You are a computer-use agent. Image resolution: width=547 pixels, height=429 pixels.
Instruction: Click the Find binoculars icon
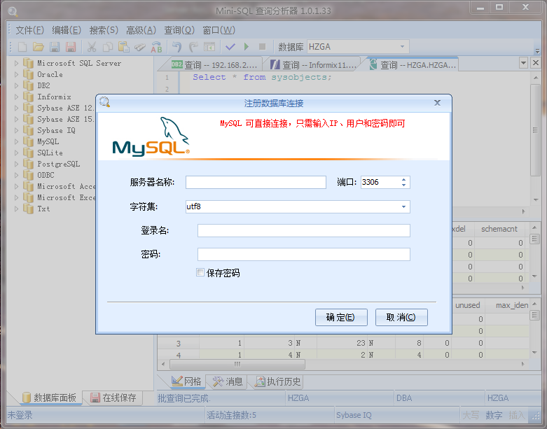[x=140, y=47]
